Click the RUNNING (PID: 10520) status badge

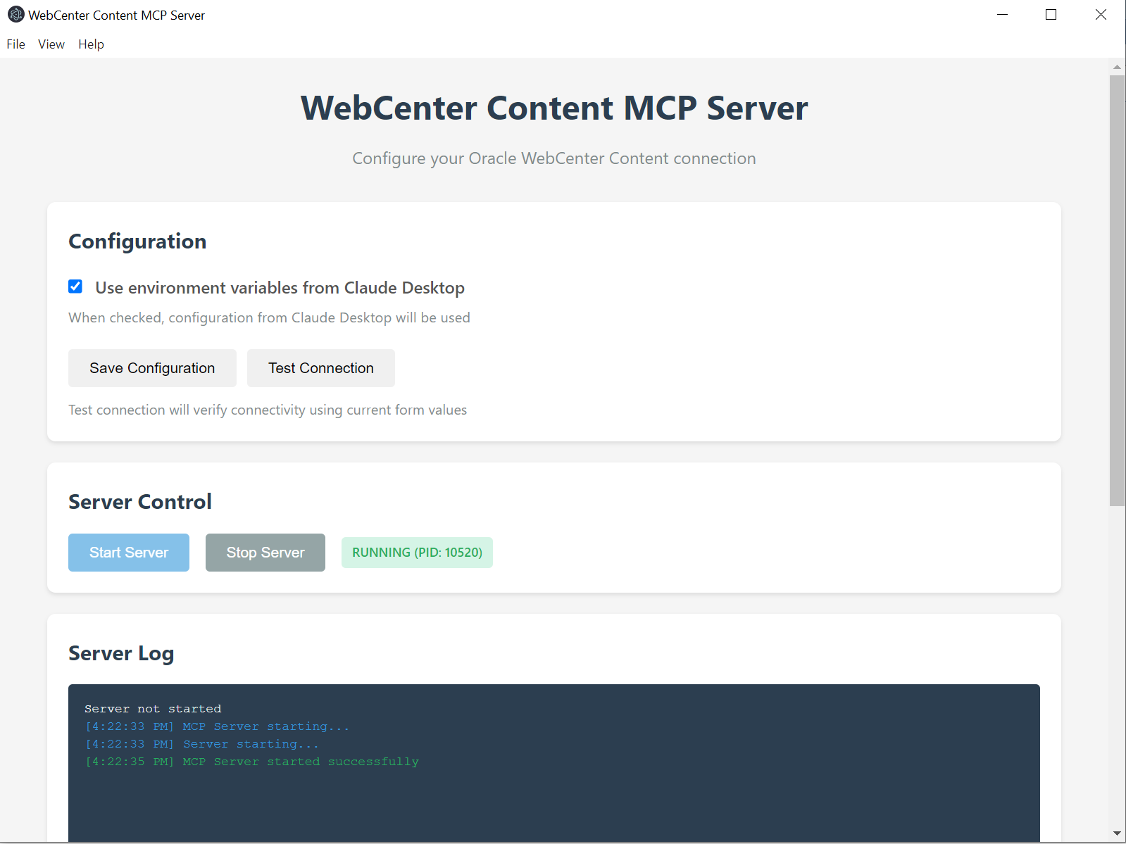coord(417,553)
